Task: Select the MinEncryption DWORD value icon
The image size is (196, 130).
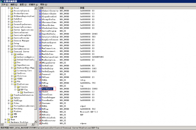Action: click(x=40, y=60)
